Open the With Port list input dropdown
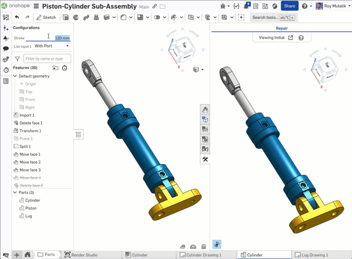The height and width of the screenshot is (259, 352). (52, 46)
